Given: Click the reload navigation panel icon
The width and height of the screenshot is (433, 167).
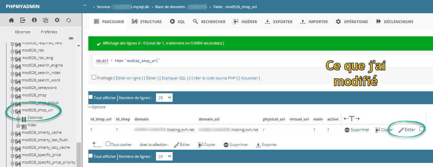Looking at the screenshot, I should (x=69, y=20).
